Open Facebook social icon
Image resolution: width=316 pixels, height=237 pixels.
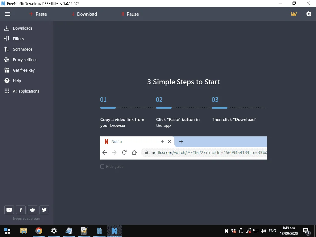coord(21,210)
